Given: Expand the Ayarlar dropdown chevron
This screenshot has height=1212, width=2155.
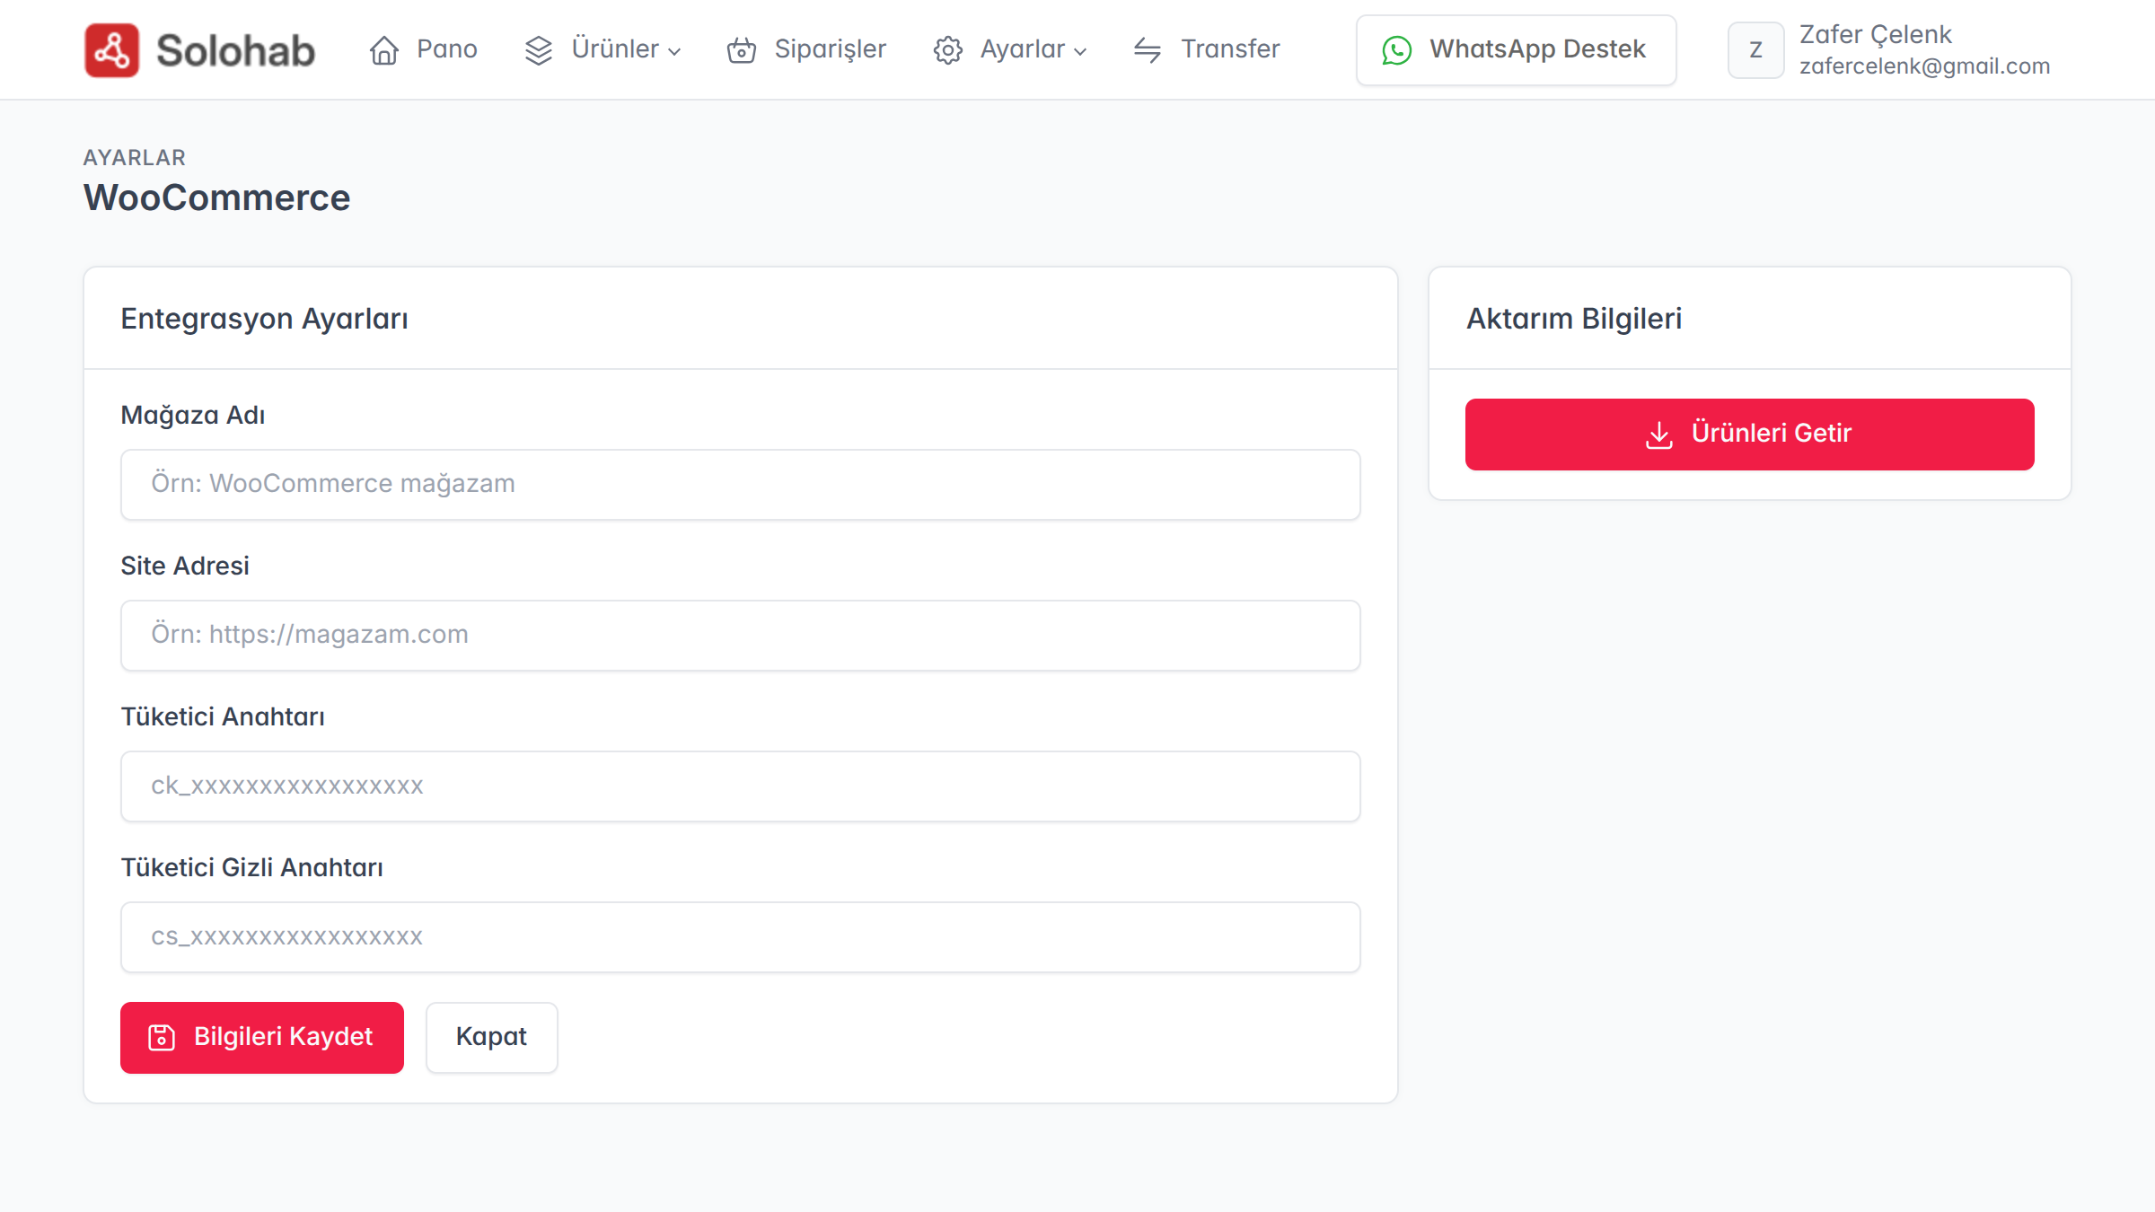Looking at the screenshot, I should (1080, 52).
